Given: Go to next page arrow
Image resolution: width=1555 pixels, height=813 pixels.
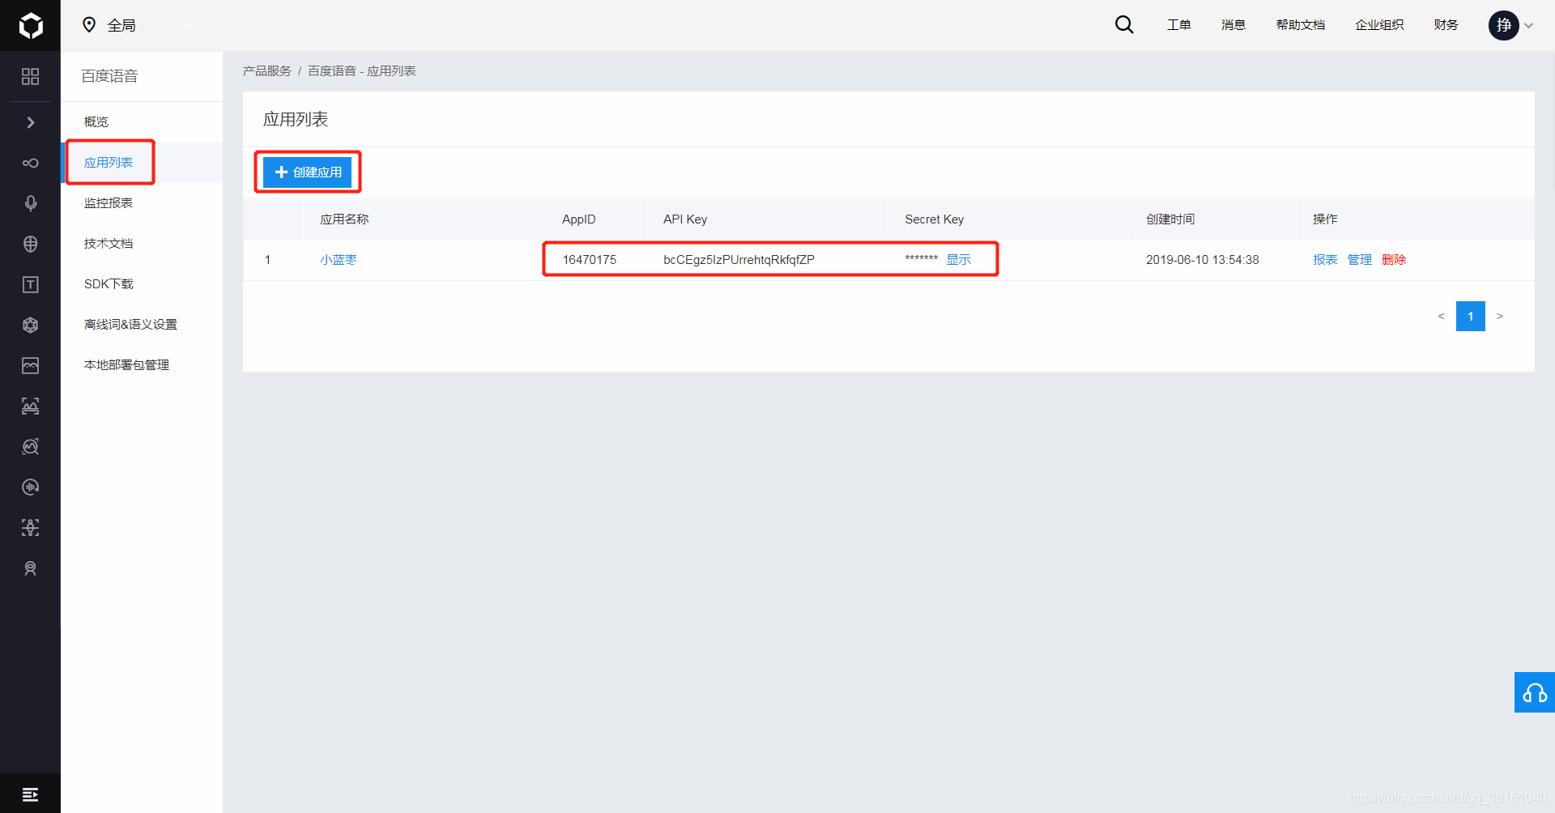Looking at the screenshot, I should pos(1500,316).
